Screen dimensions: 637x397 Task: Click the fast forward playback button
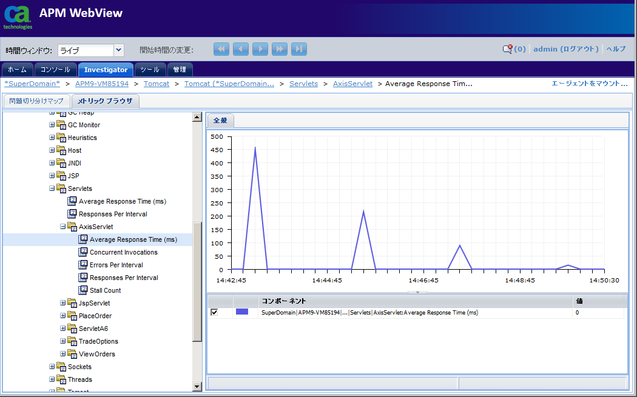coord(280,49)
